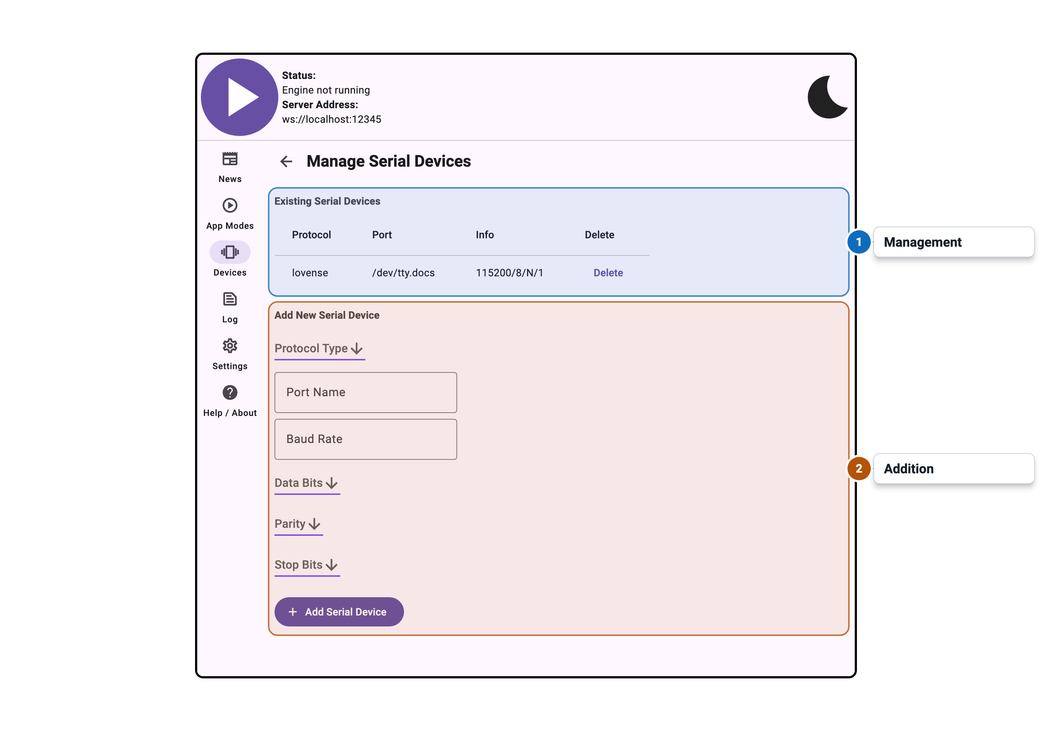The width and height of the screenshot is (1052, 731).
Task: Click the /dev/tty.docs port cell
Action: pyautogui.click(x=403, y=273)
